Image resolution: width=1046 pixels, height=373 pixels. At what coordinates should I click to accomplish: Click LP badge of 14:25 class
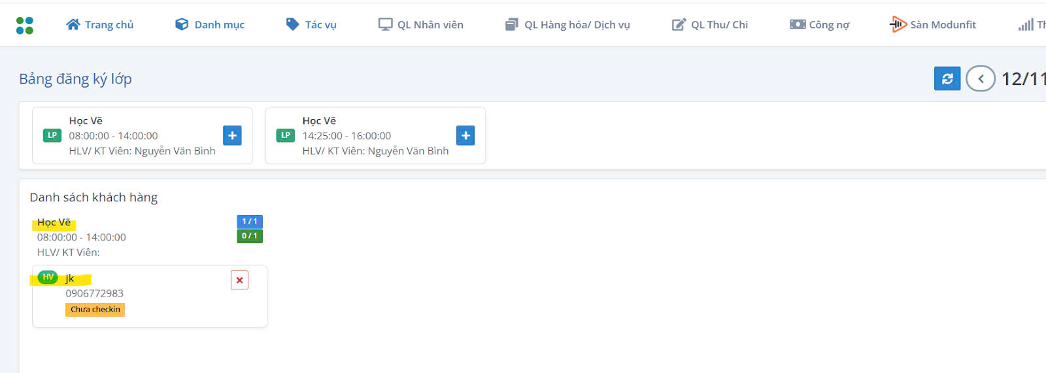(x=286, y=135)
